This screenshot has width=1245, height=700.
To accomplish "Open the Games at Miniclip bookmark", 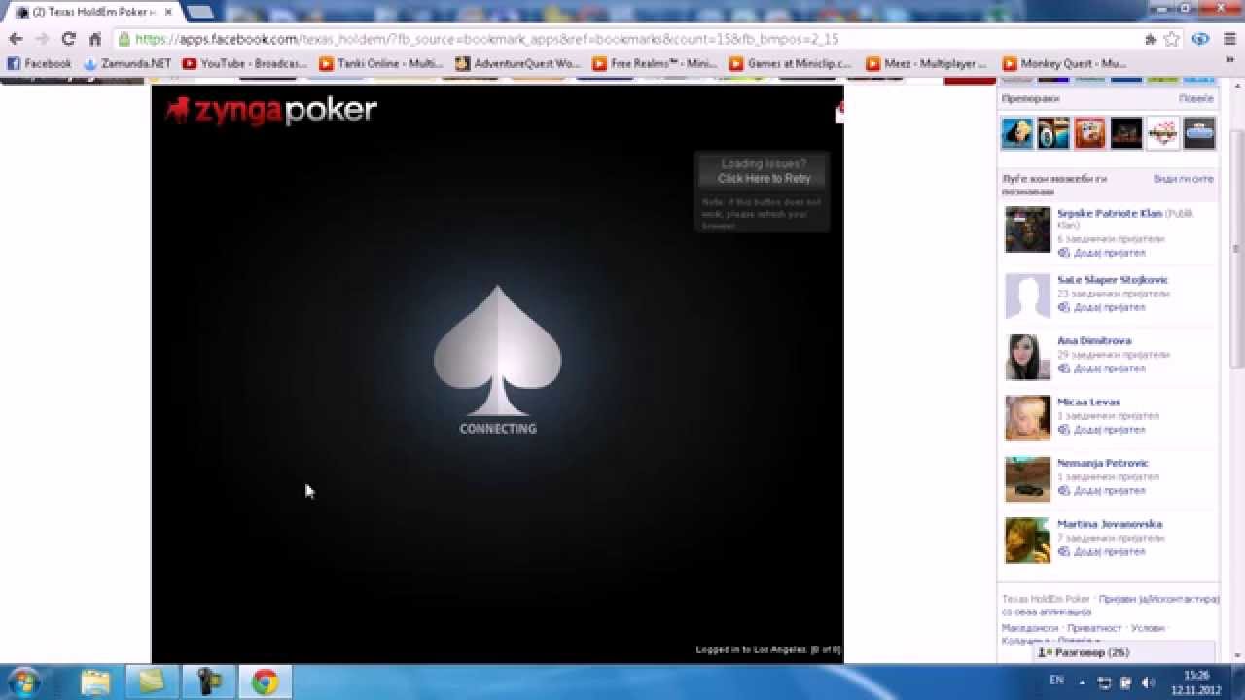I will [791, 63].
